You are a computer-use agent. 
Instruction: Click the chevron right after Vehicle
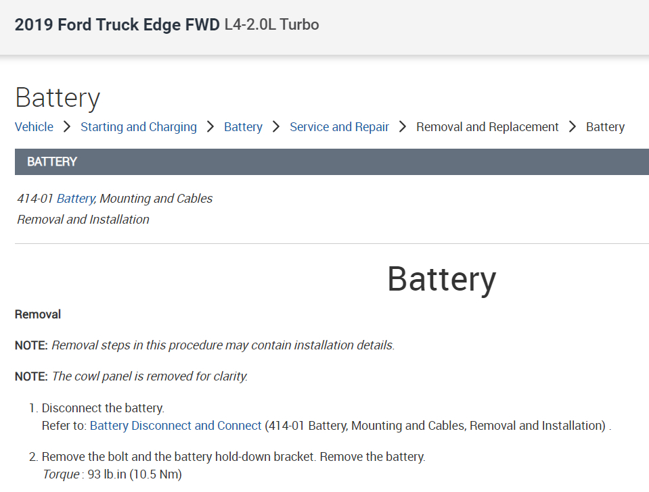(67, 127)
